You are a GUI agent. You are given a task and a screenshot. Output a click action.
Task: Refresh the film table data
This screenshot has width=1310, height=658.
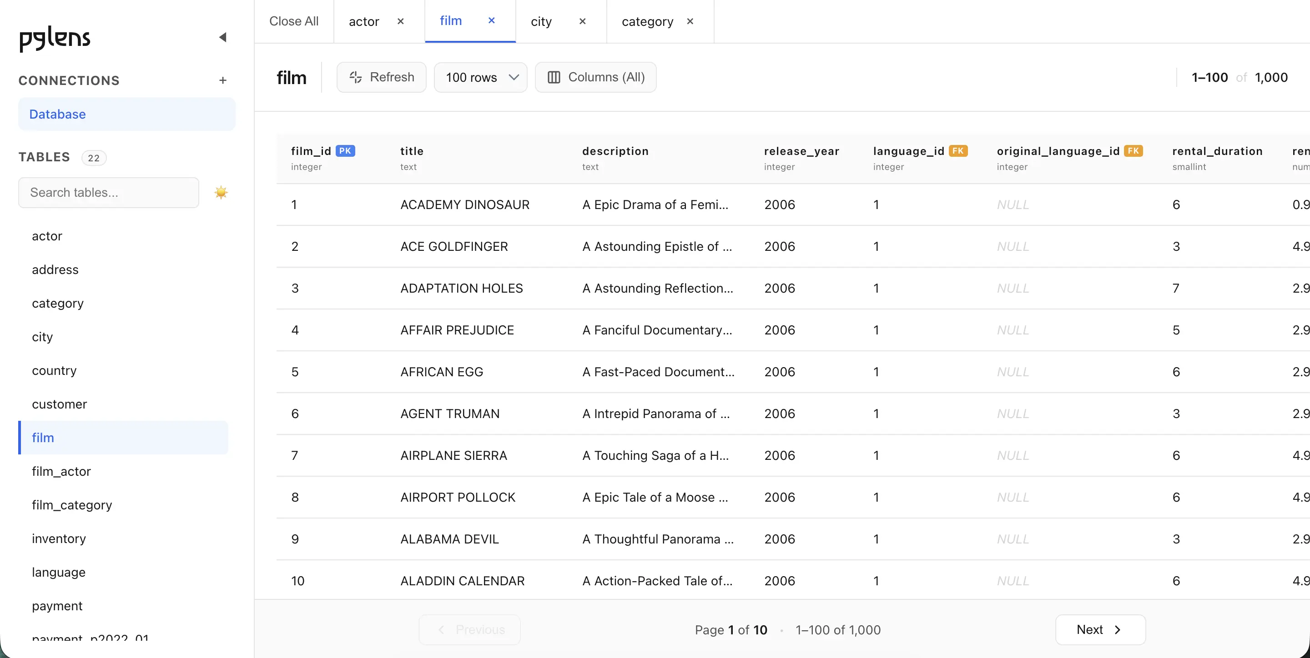[381, 77]
